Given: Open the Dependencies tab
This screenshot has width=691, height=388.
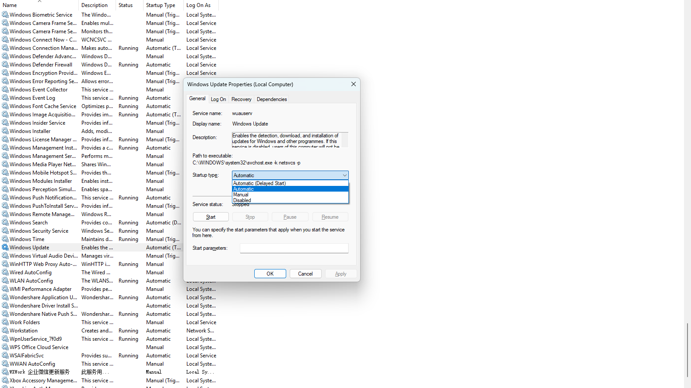Looking at the screenshot, I should (272, 99).
